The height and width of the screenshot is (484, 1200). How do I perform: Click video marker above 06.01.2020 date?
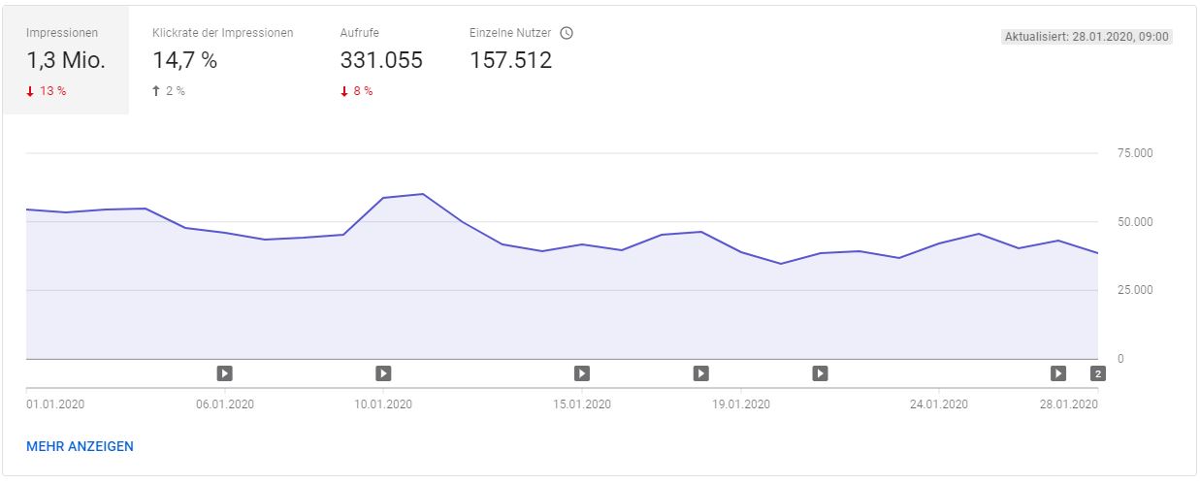224,372
